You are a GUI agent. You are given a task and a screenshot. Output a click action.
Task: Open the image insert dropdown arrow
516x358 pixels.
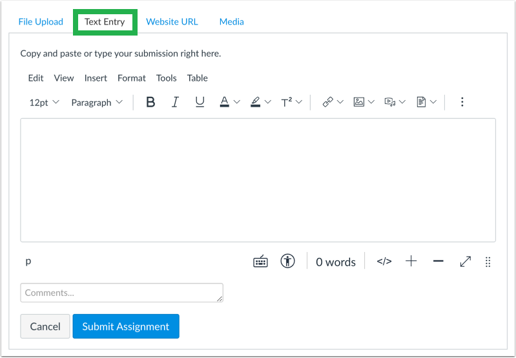[371, 102]
